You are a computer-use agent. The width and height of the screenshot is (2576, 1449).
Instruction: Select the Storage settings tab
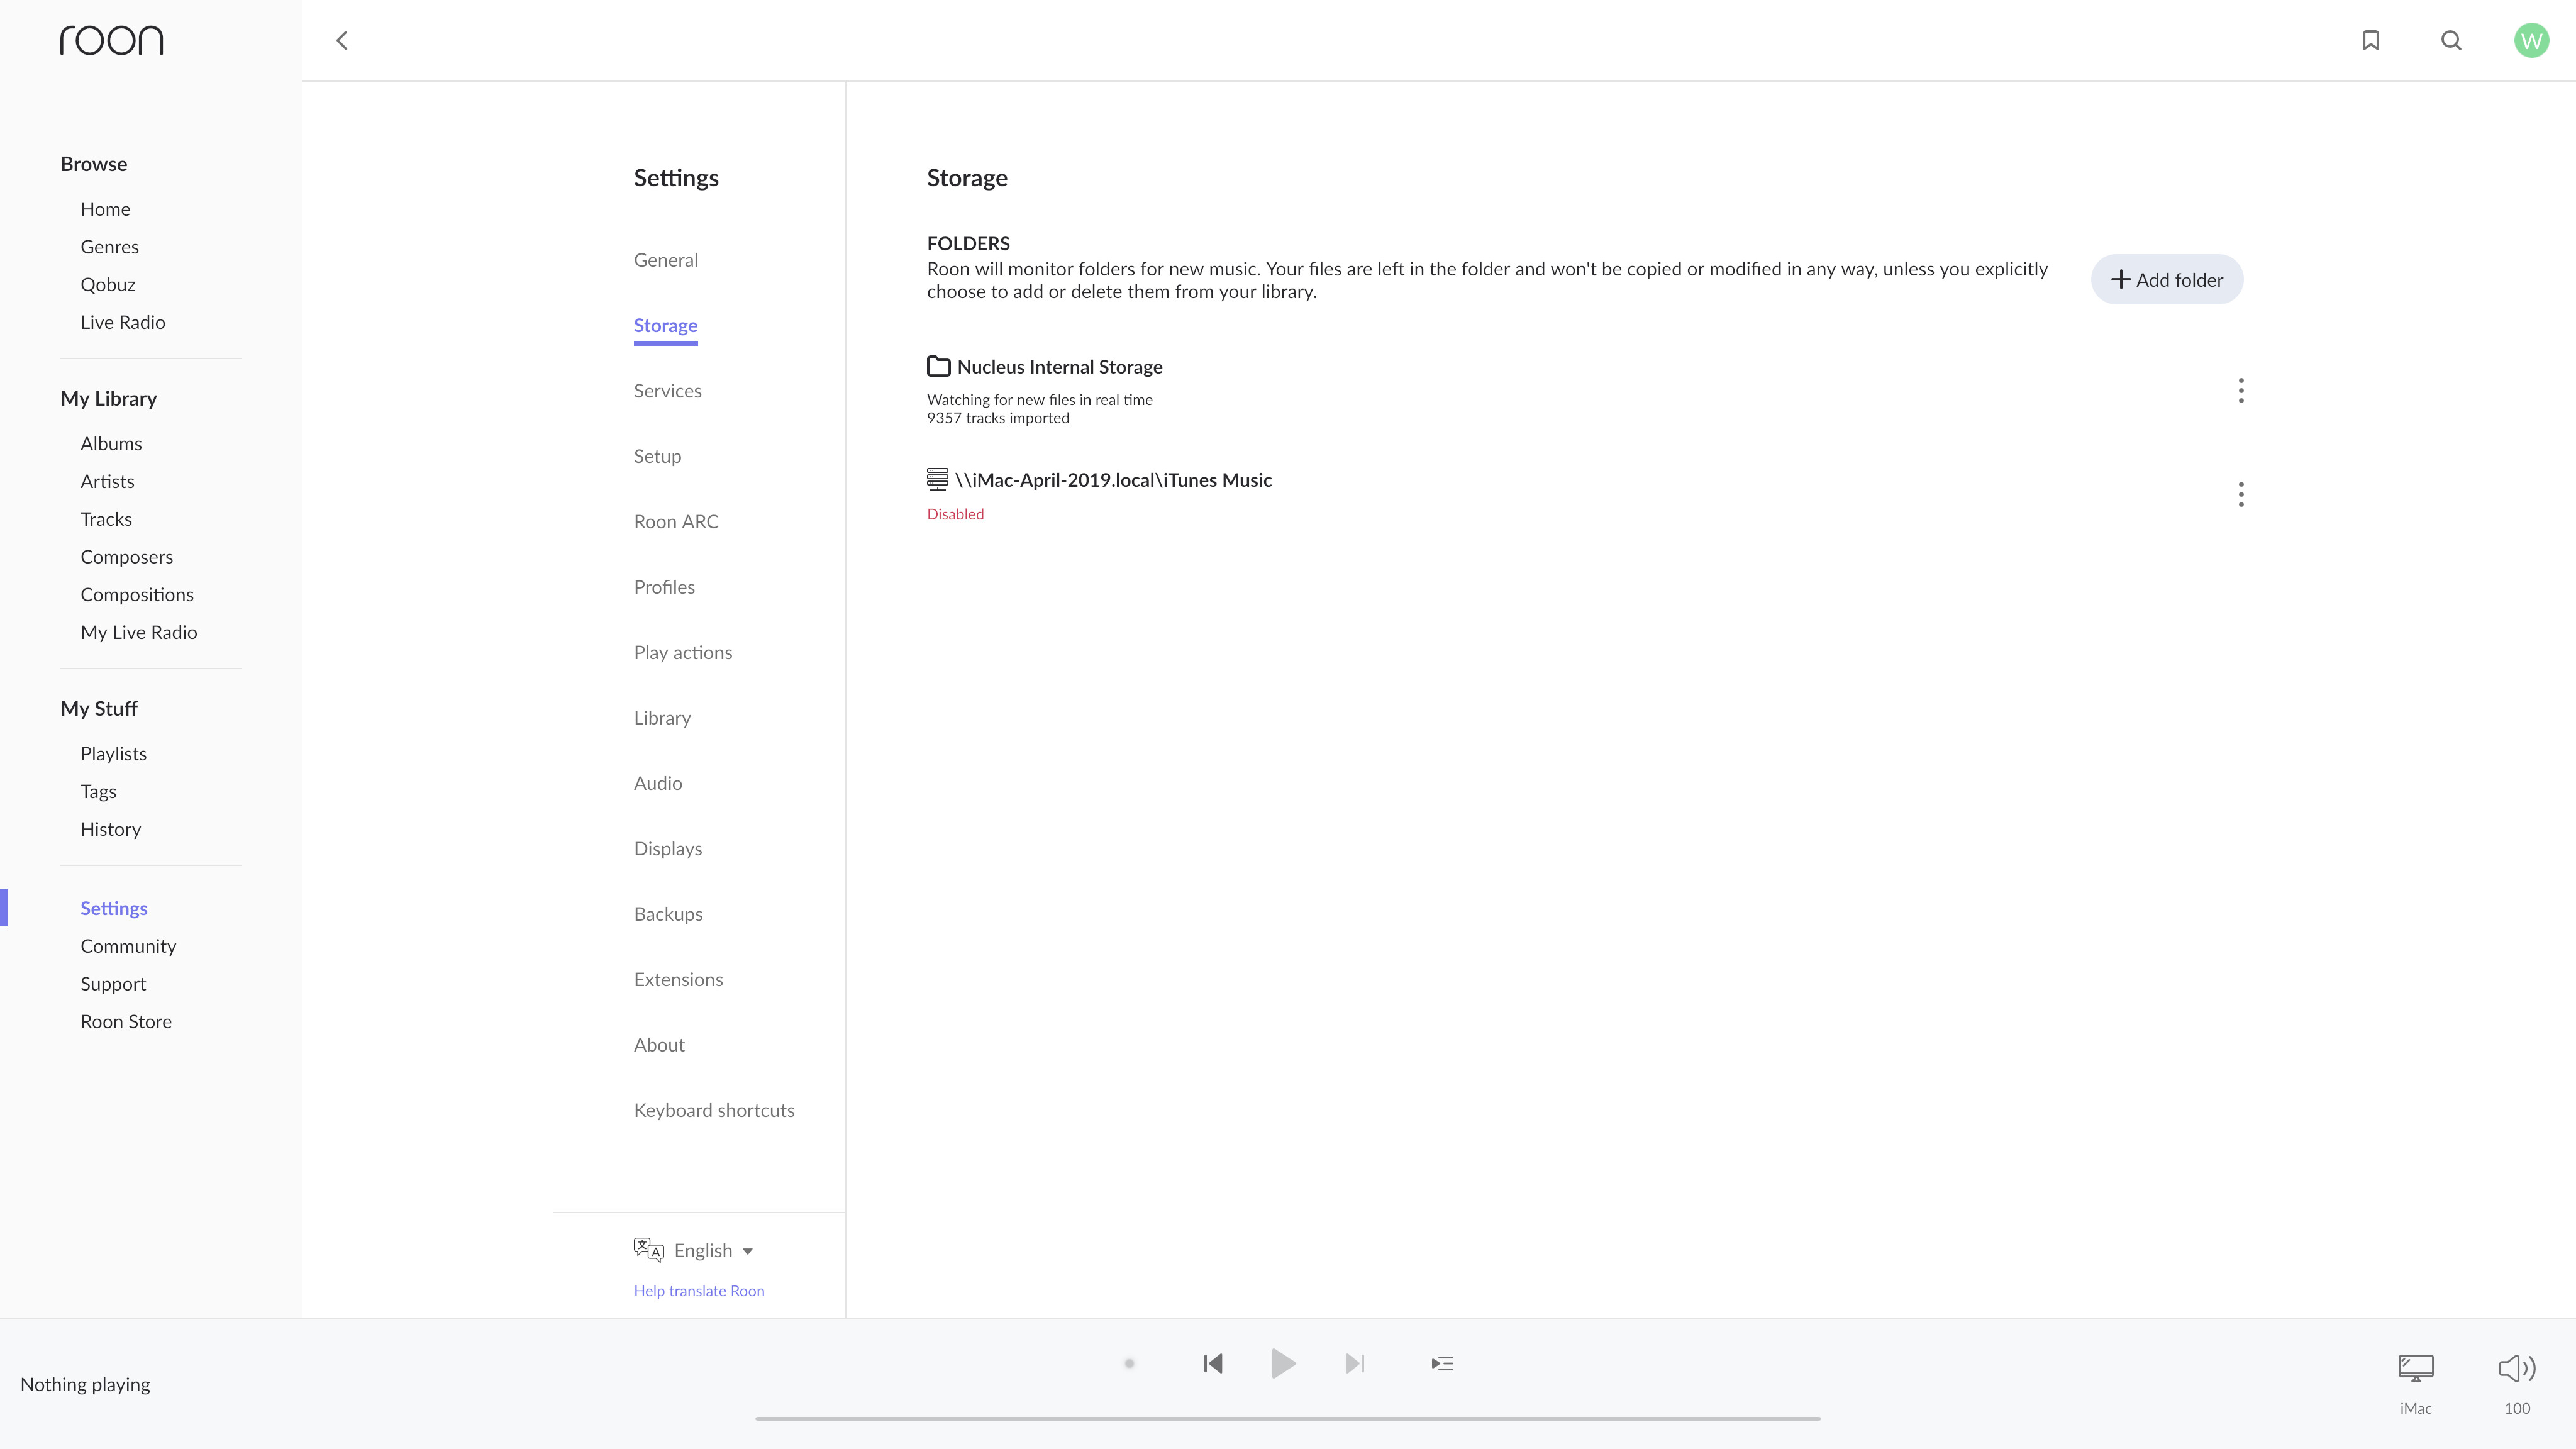pyautogui.click(x=666, y=325)
